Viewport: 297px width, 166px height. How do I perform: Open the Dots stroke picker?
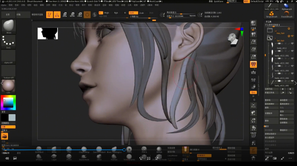[x=8, y=41]
